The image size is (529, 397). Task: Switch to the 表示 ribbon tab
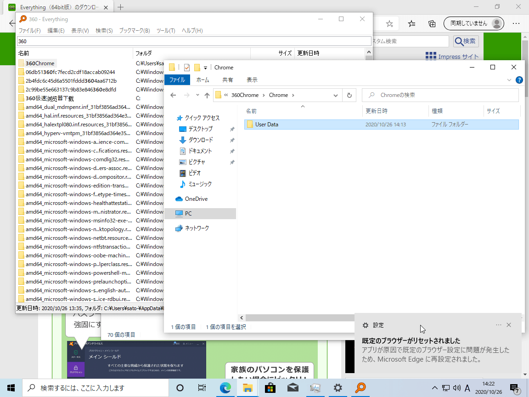point(252,79)
